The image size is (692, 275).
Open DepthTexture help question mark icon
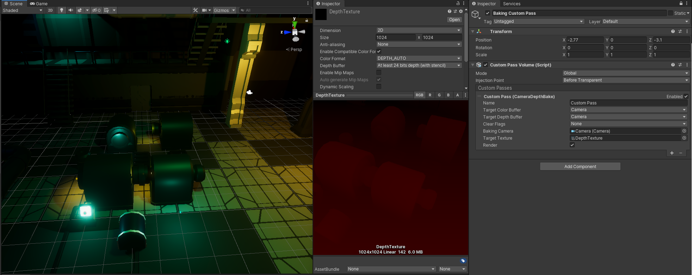450,11
